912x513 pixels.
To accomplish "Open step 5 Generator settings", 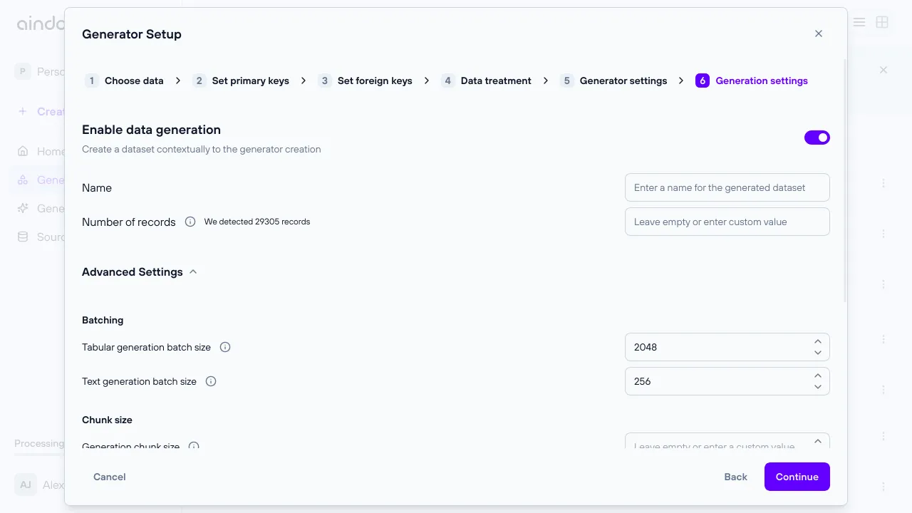I will pos(613,81).
